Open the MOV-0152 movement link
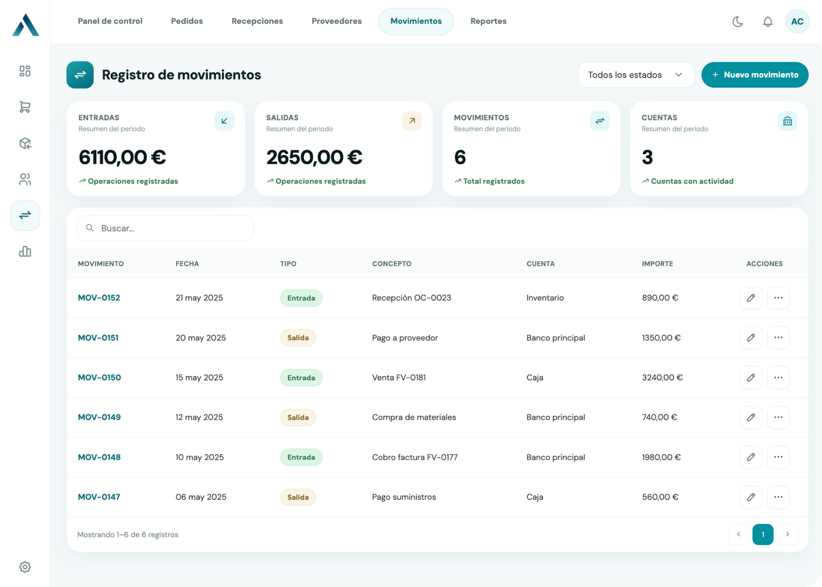This screenshot has width=822, height=587. coord(99,298)
